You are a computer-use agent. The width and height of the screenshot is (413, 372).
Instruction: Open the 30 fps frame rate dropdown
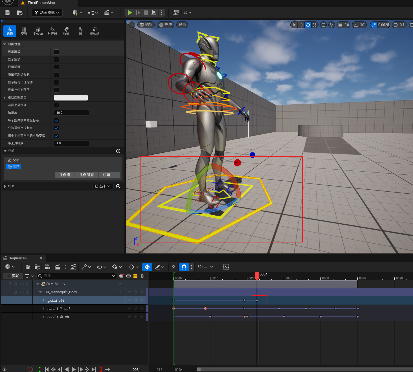pos(205,267)
